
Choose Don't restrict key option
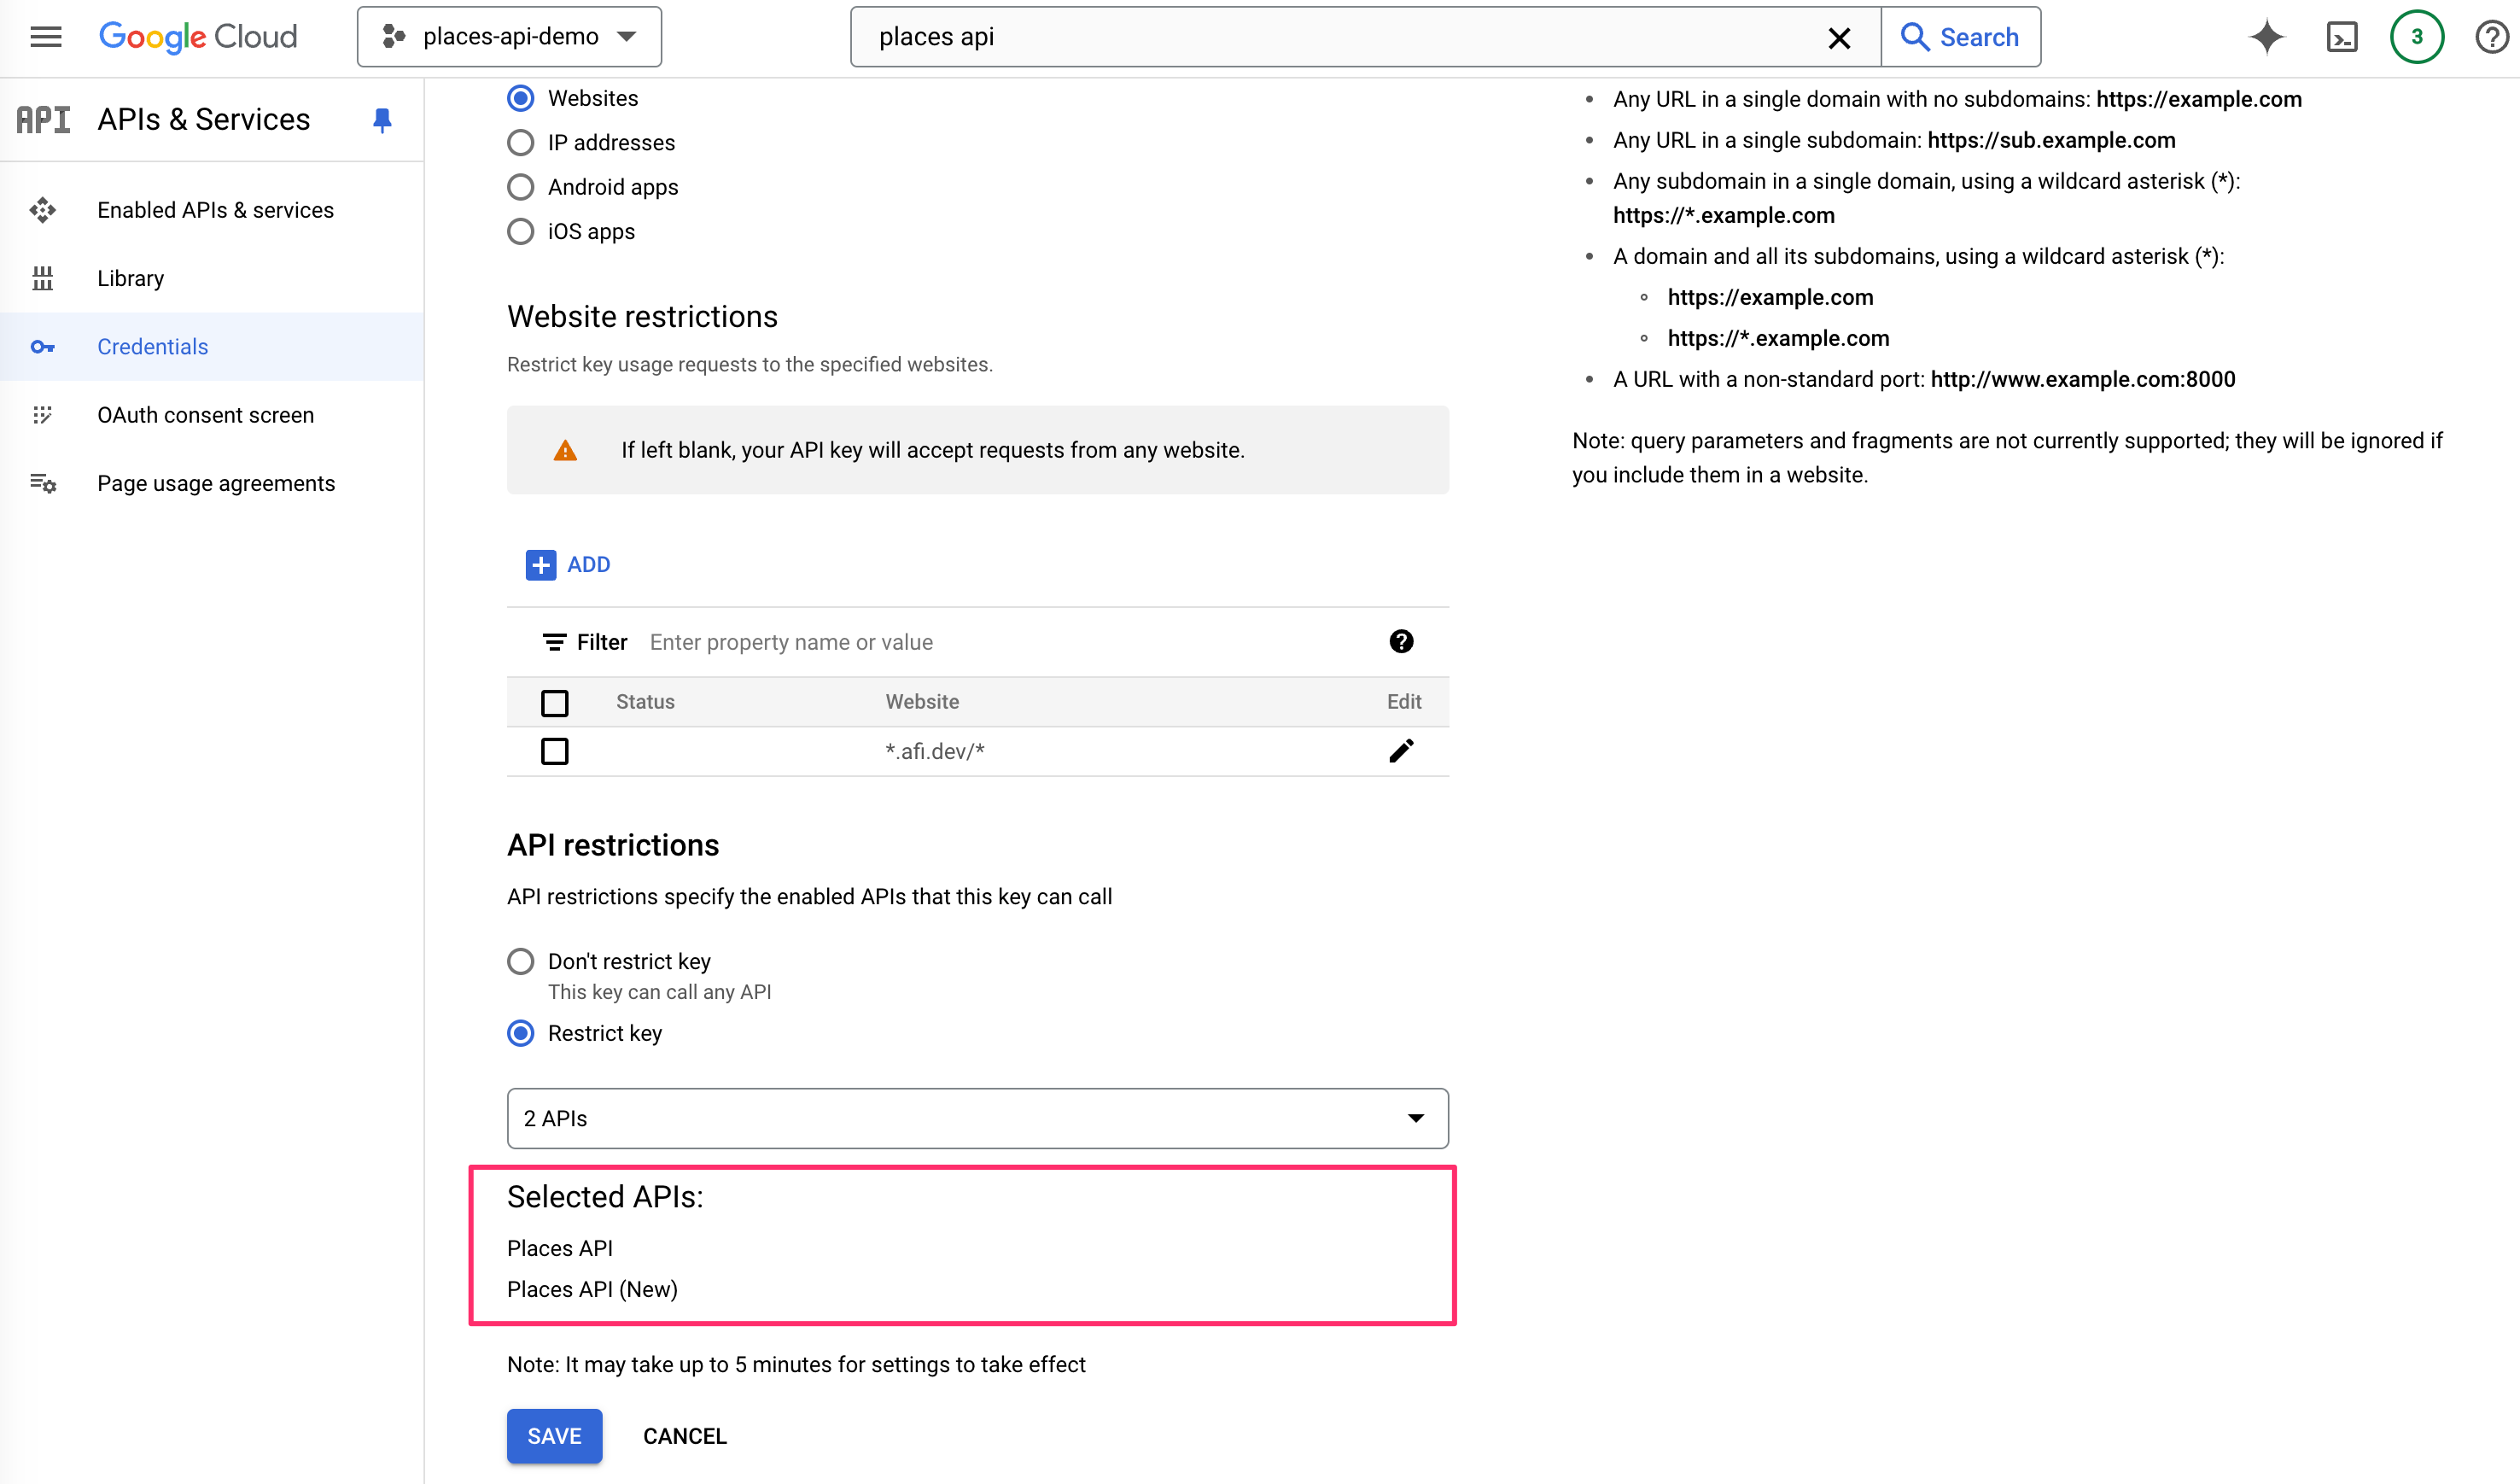click(520, 961)
